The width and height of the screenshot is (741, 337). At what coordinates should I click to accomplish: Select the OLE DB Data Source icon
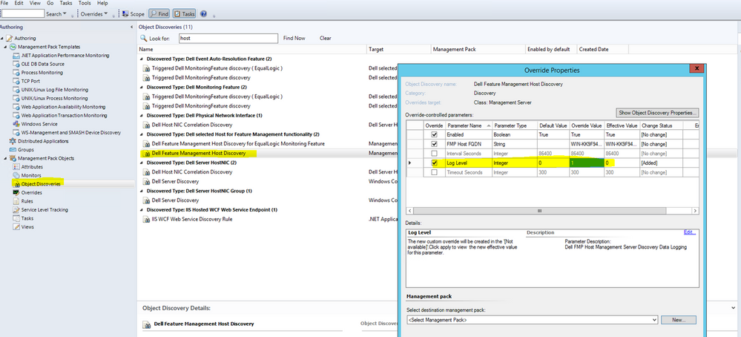point(16,64)
